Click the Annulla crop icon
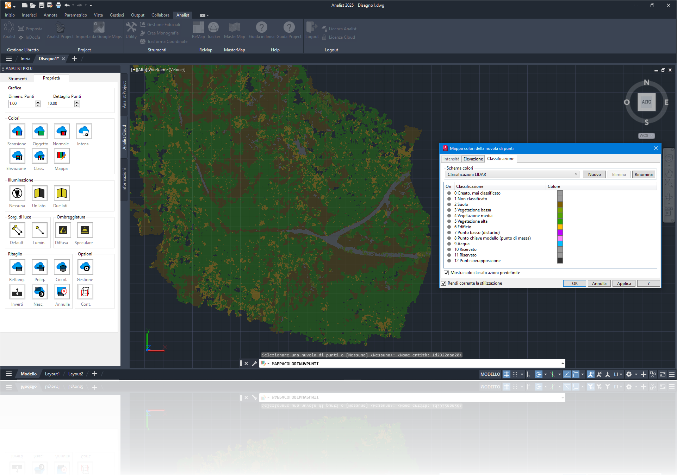This screenshot has width=677, height=476. [62, 292]
